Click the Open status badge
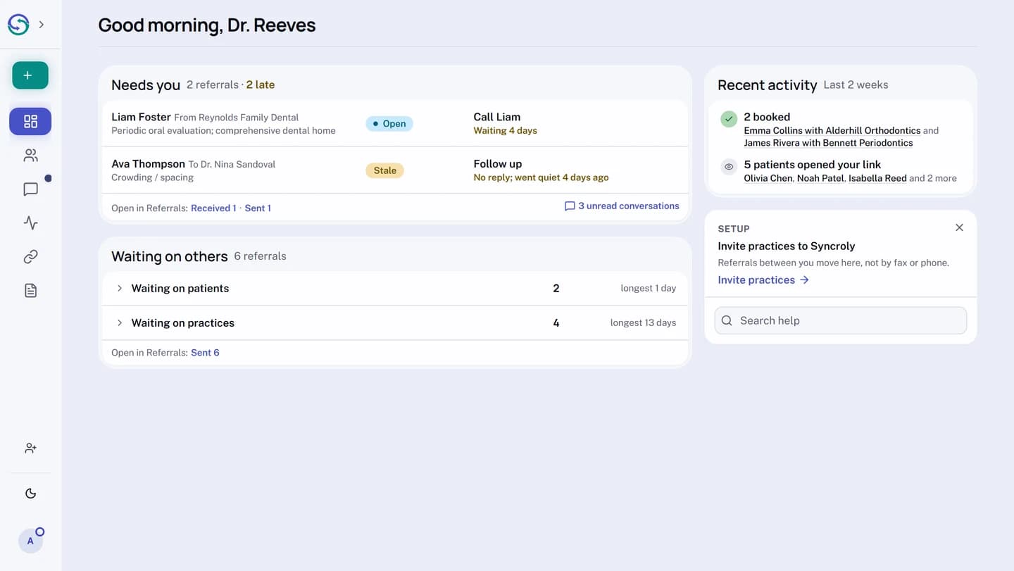 (x=389, y=123)
